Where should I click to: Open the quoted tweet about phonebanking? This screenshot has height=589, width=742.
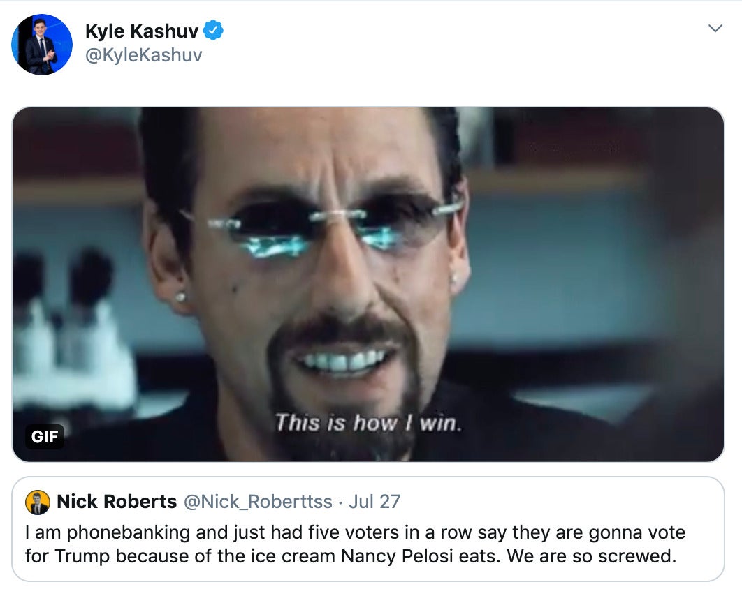point(368,529)
